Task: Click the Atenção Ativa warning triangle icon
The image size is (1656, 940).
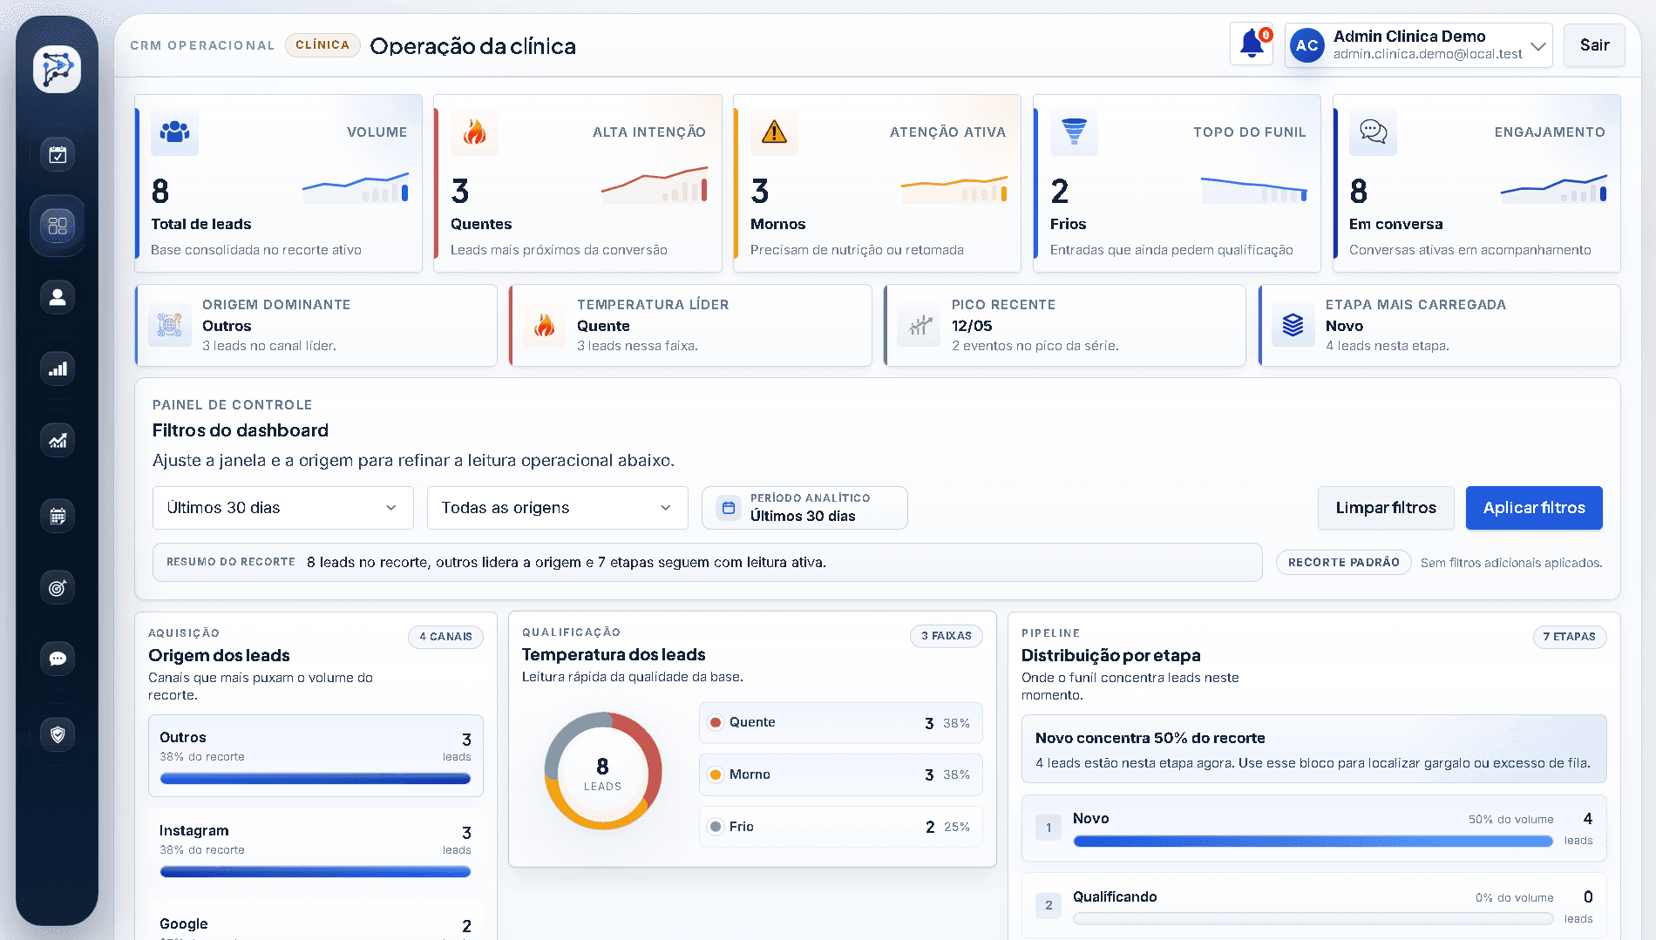Action: [x=774, y=132]
